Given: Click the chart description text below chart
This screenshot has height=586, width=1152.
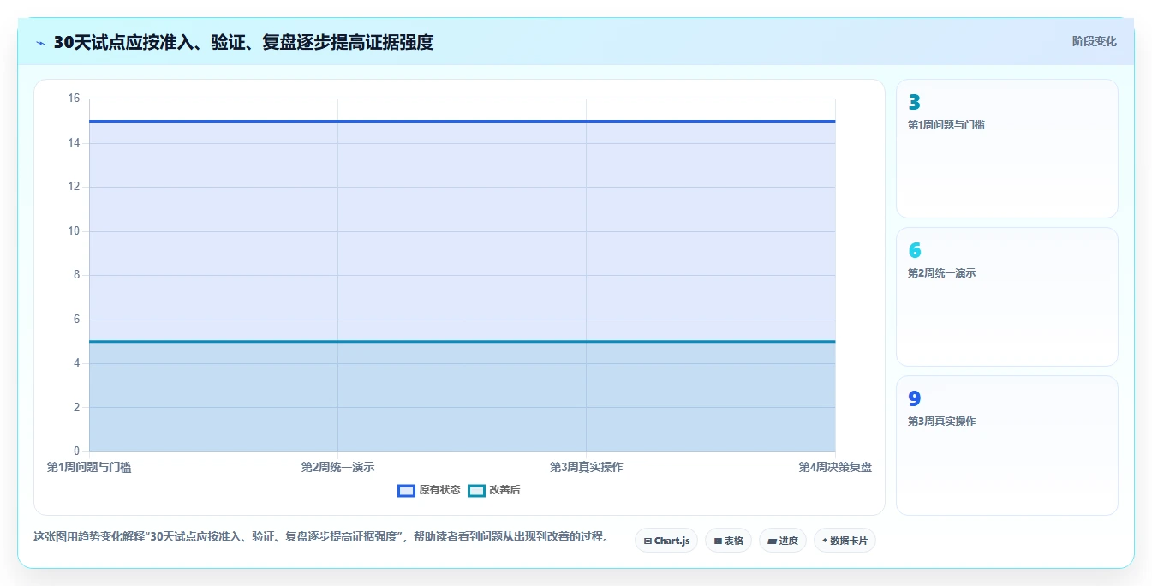Looking at the screenshot, I should click(321, 537).
